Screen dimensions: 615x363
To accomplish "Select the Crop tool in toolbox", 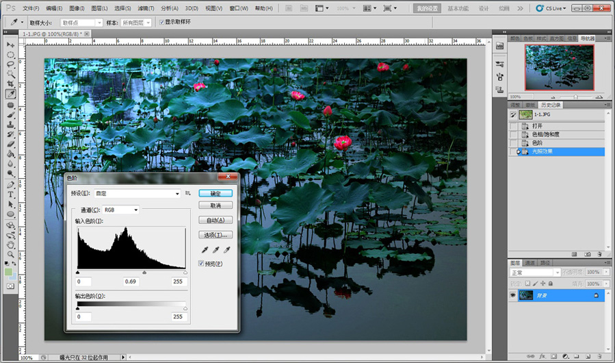I will (11, 83).
